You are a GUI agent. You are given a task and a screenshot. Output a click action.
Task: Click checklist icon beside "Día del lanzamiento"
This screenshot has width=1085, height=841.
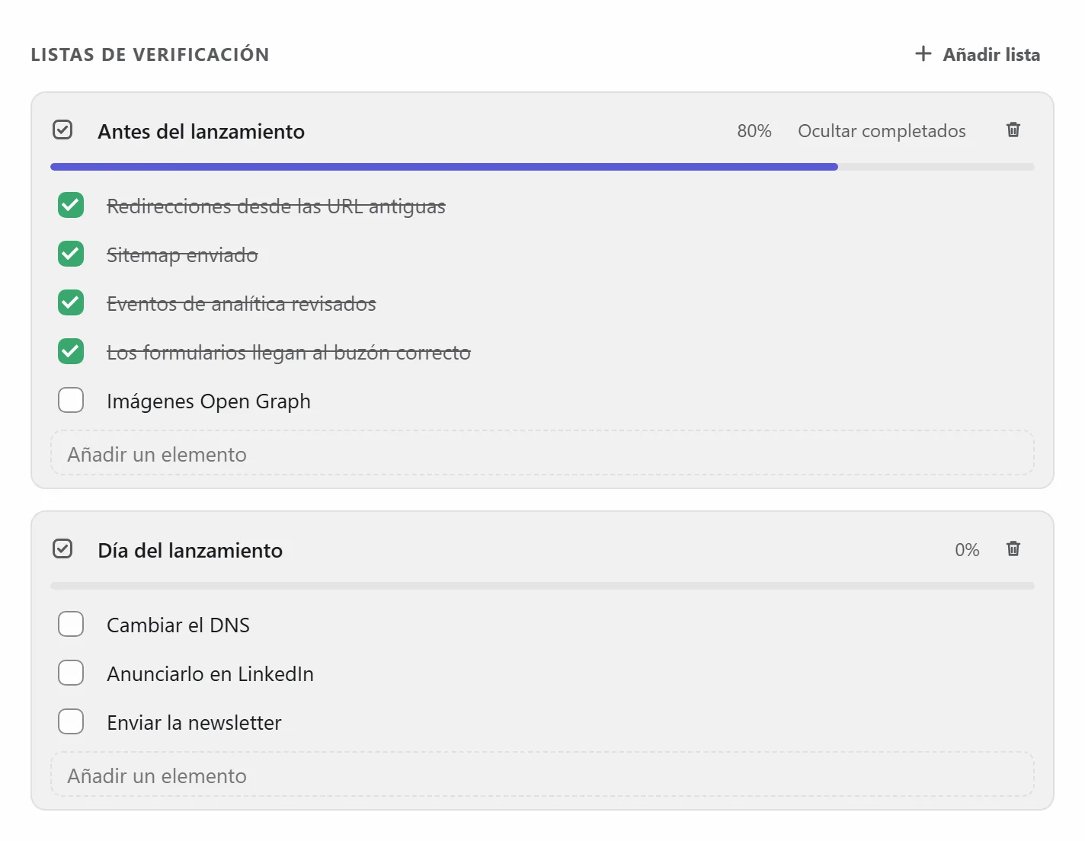(62, 549)
